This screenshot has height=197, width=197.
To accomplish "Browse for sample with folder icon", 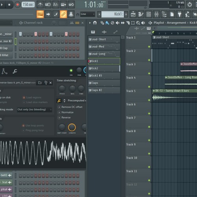I will pyautogui.click(x=40, y=83).
